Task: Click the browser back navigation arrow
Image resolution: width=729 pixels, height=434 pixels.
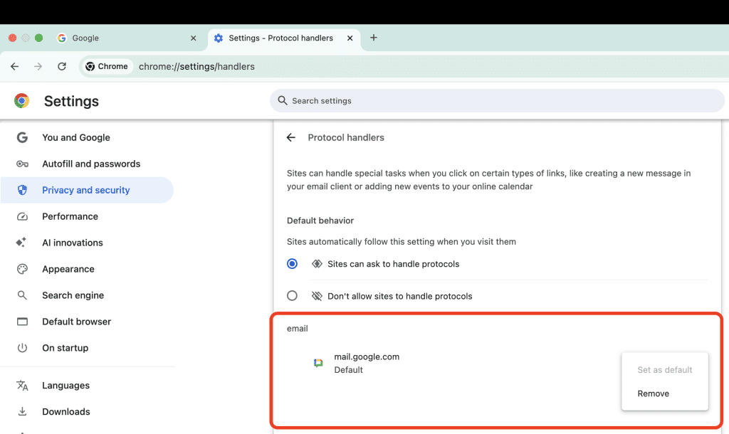Action: [x=15, y=66]
